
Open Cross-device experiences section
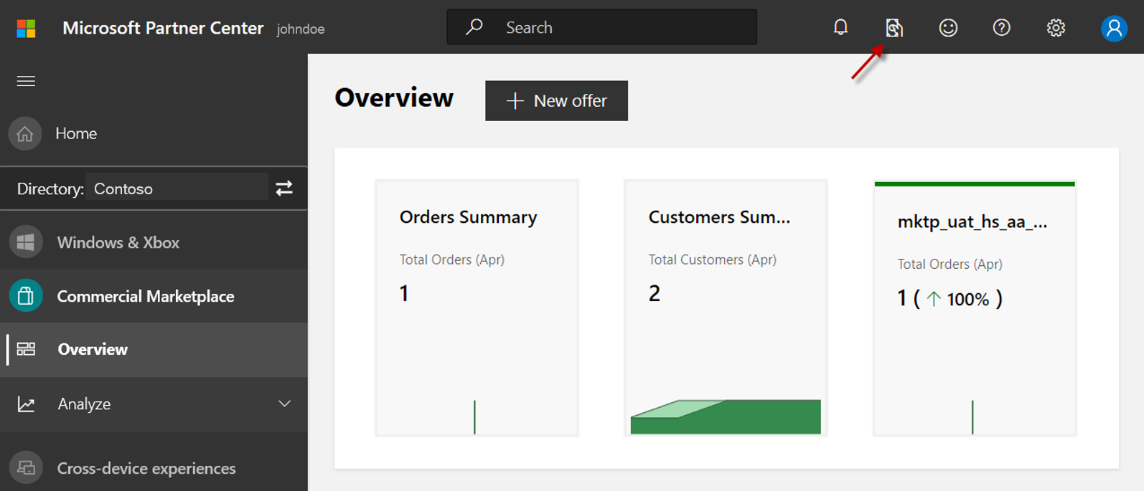click(x=154, y=467)
